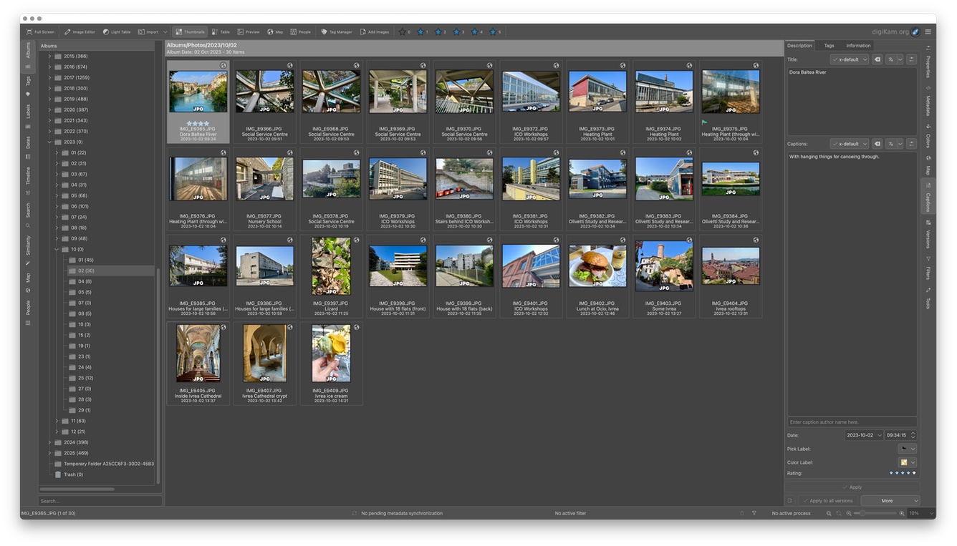Open the Image Editor tool

[80, 32]
